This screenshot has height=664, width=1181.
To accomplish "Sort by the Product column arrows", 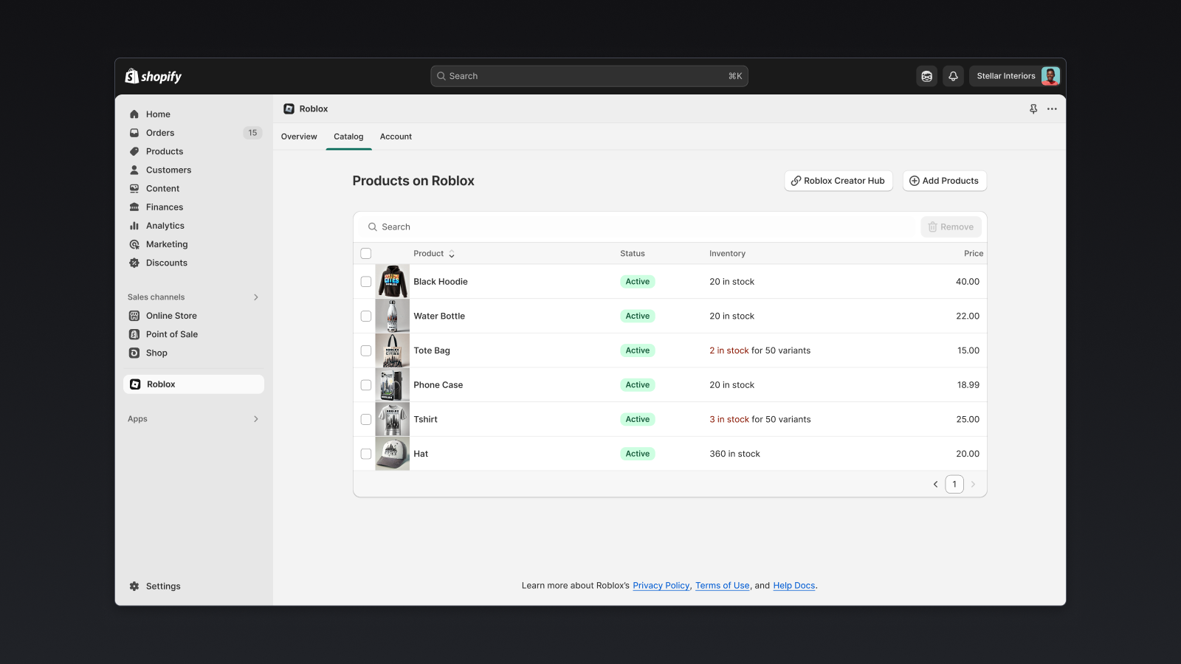I will click(452, 254).
